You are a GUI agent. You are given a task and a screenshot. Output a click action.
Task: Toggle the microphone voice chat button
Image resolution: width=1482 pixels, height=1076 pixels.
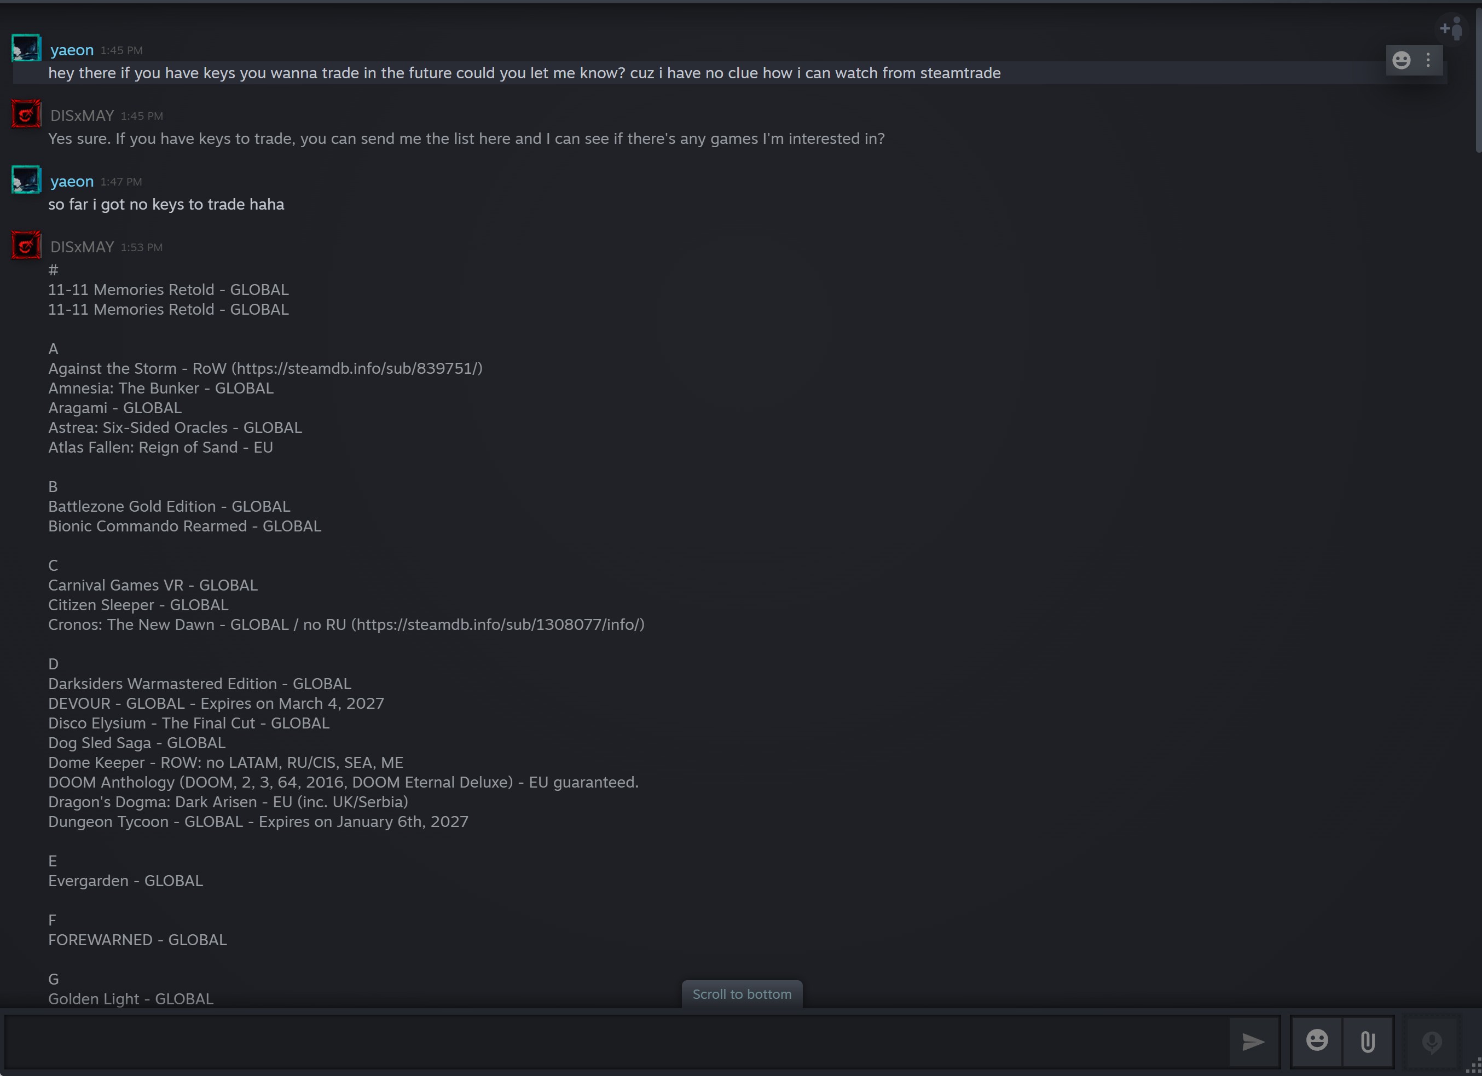pyautogui.click(x=1432, y=1042)
